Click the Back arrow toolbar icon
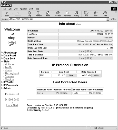 pos(7,13)
